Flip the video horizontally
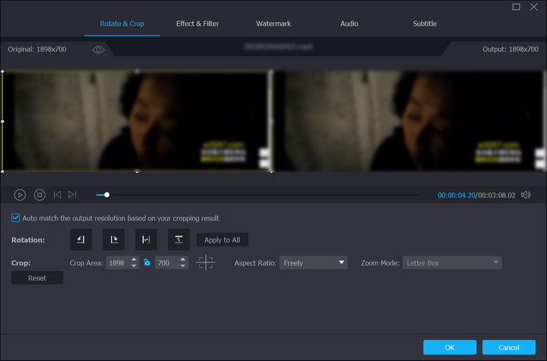The image size is (547, 361). [146, 239]
